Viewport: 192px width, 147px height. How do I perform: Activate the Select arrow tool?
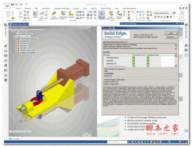[x=20, y=14]
